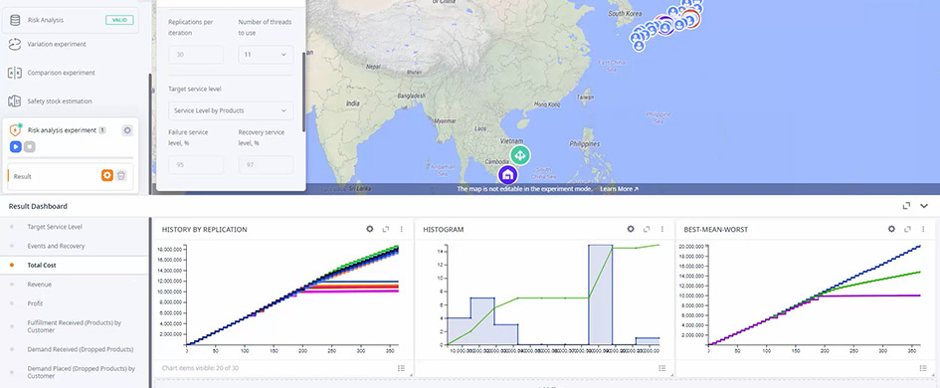
Task: Open the Learn More link on map
Action: 620,188
